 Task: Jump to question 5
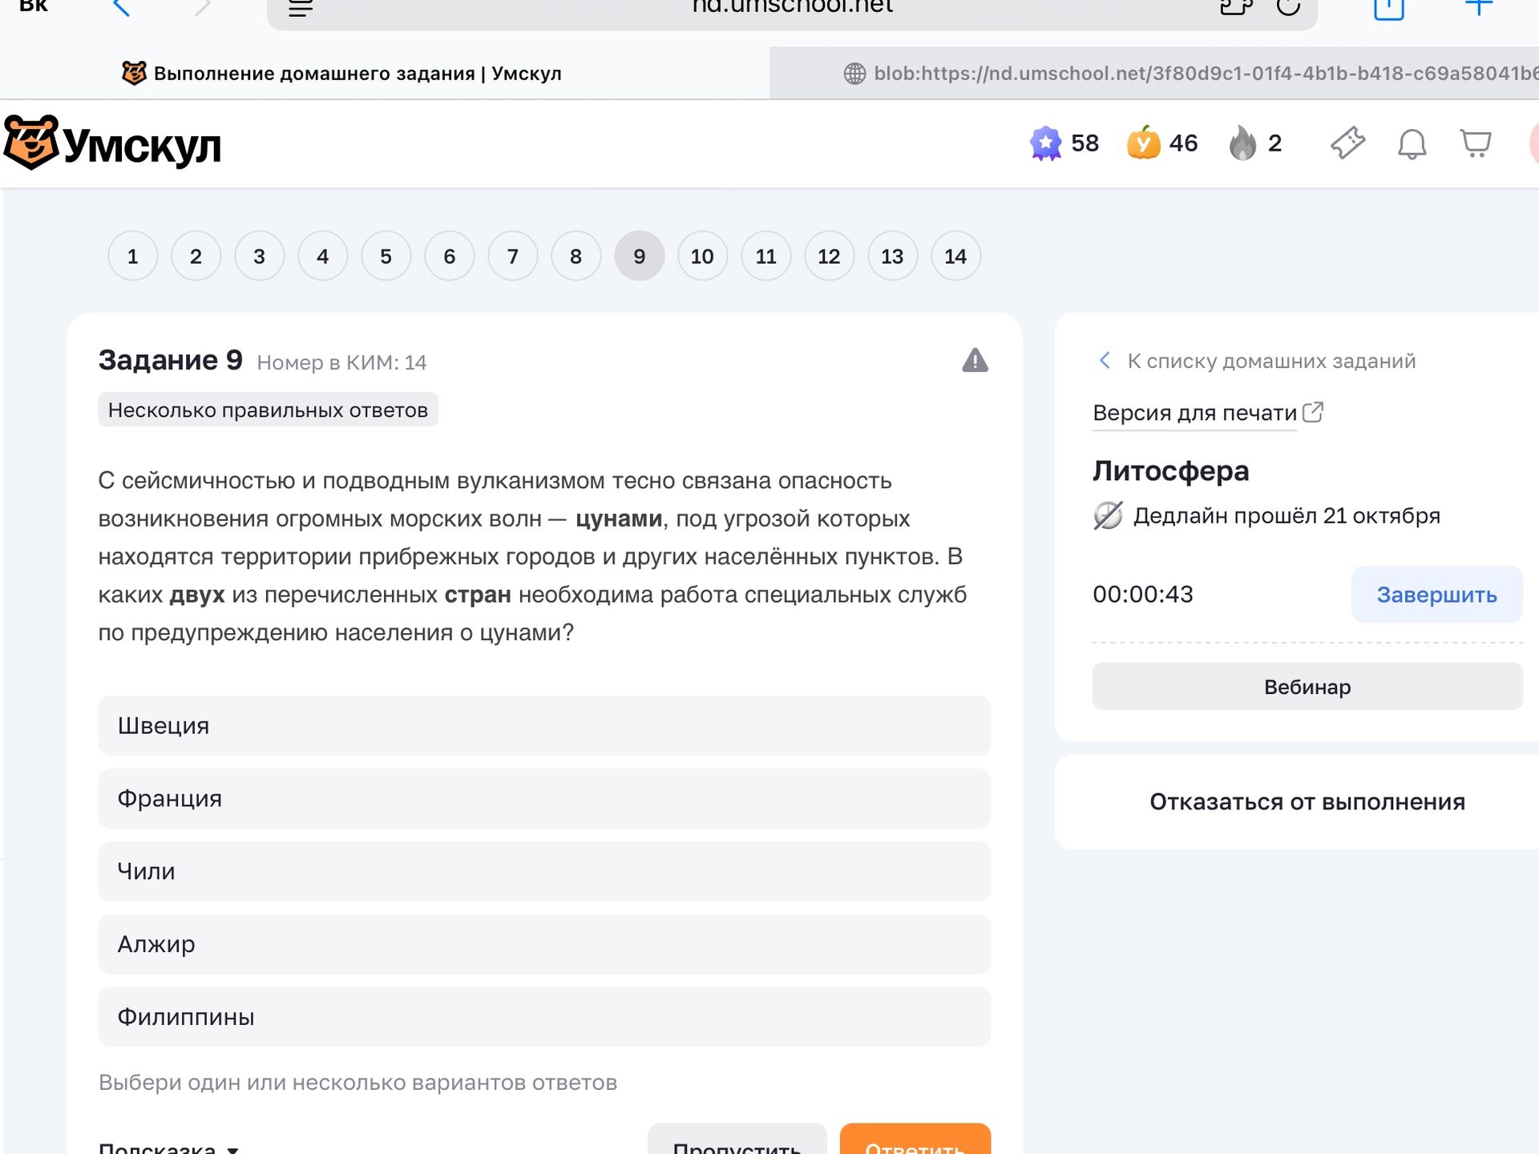coord(386,256)
